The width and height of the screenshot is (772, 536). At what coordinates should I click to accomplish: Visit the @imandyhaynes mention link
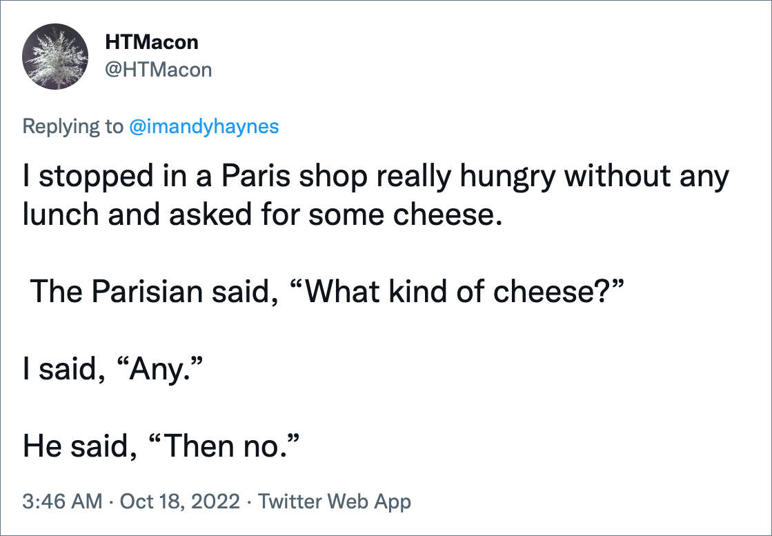coord(204,127)
